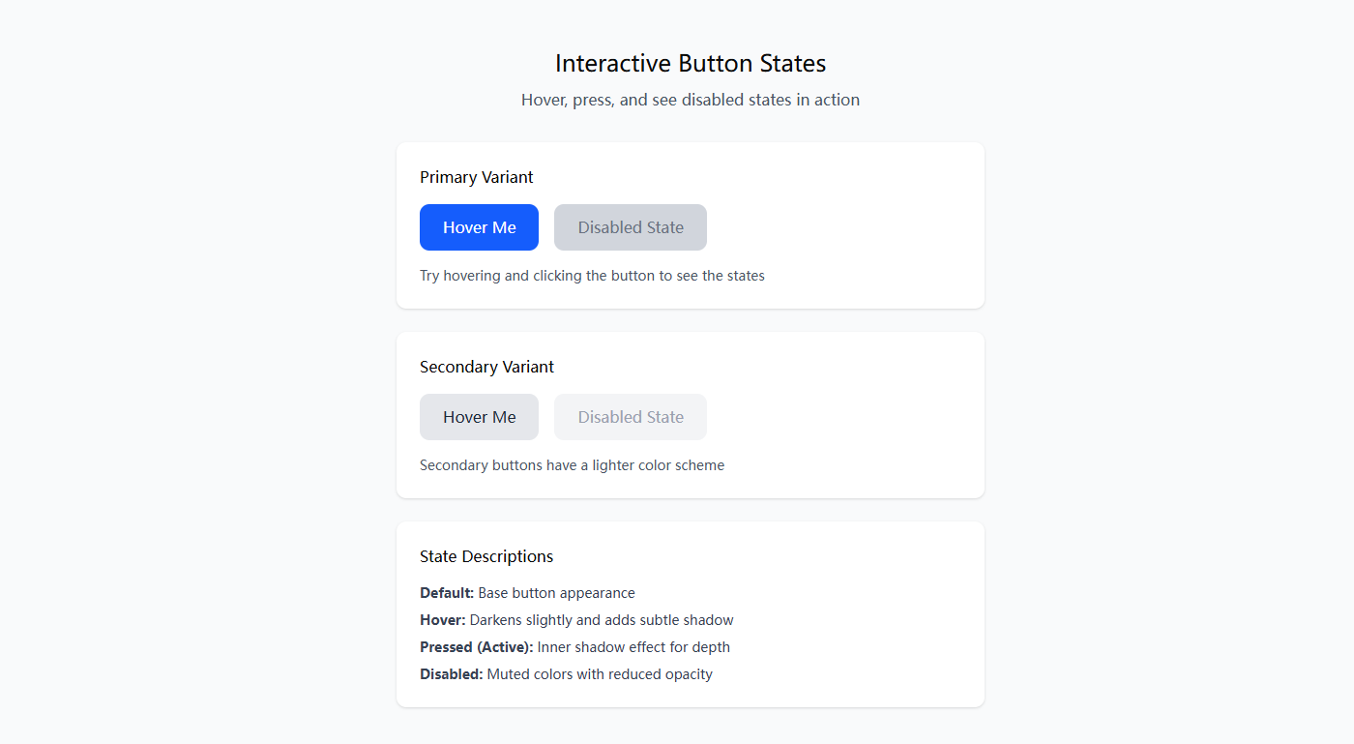
Task: Click the Interactive Button States page title
Action: [691, 64]
